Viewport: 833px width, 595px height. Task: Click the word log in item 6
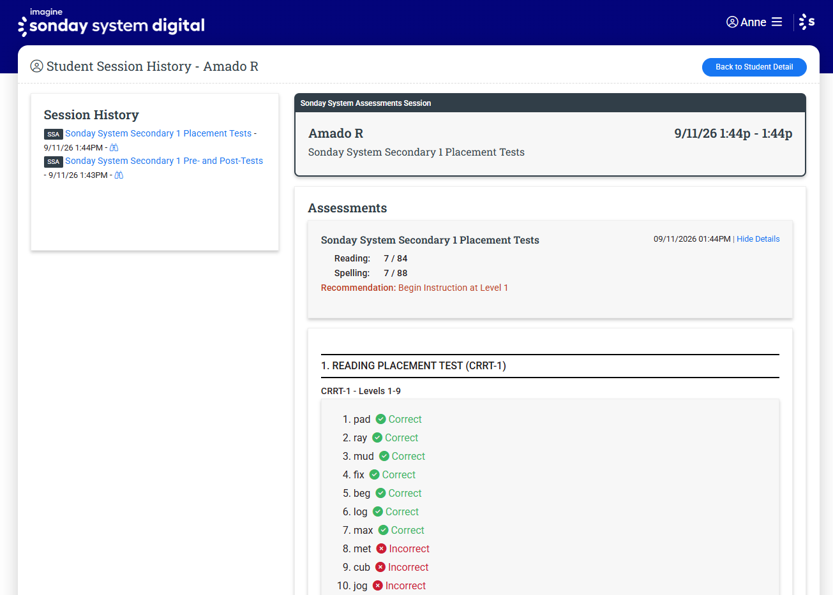click(x=361, y=511)
